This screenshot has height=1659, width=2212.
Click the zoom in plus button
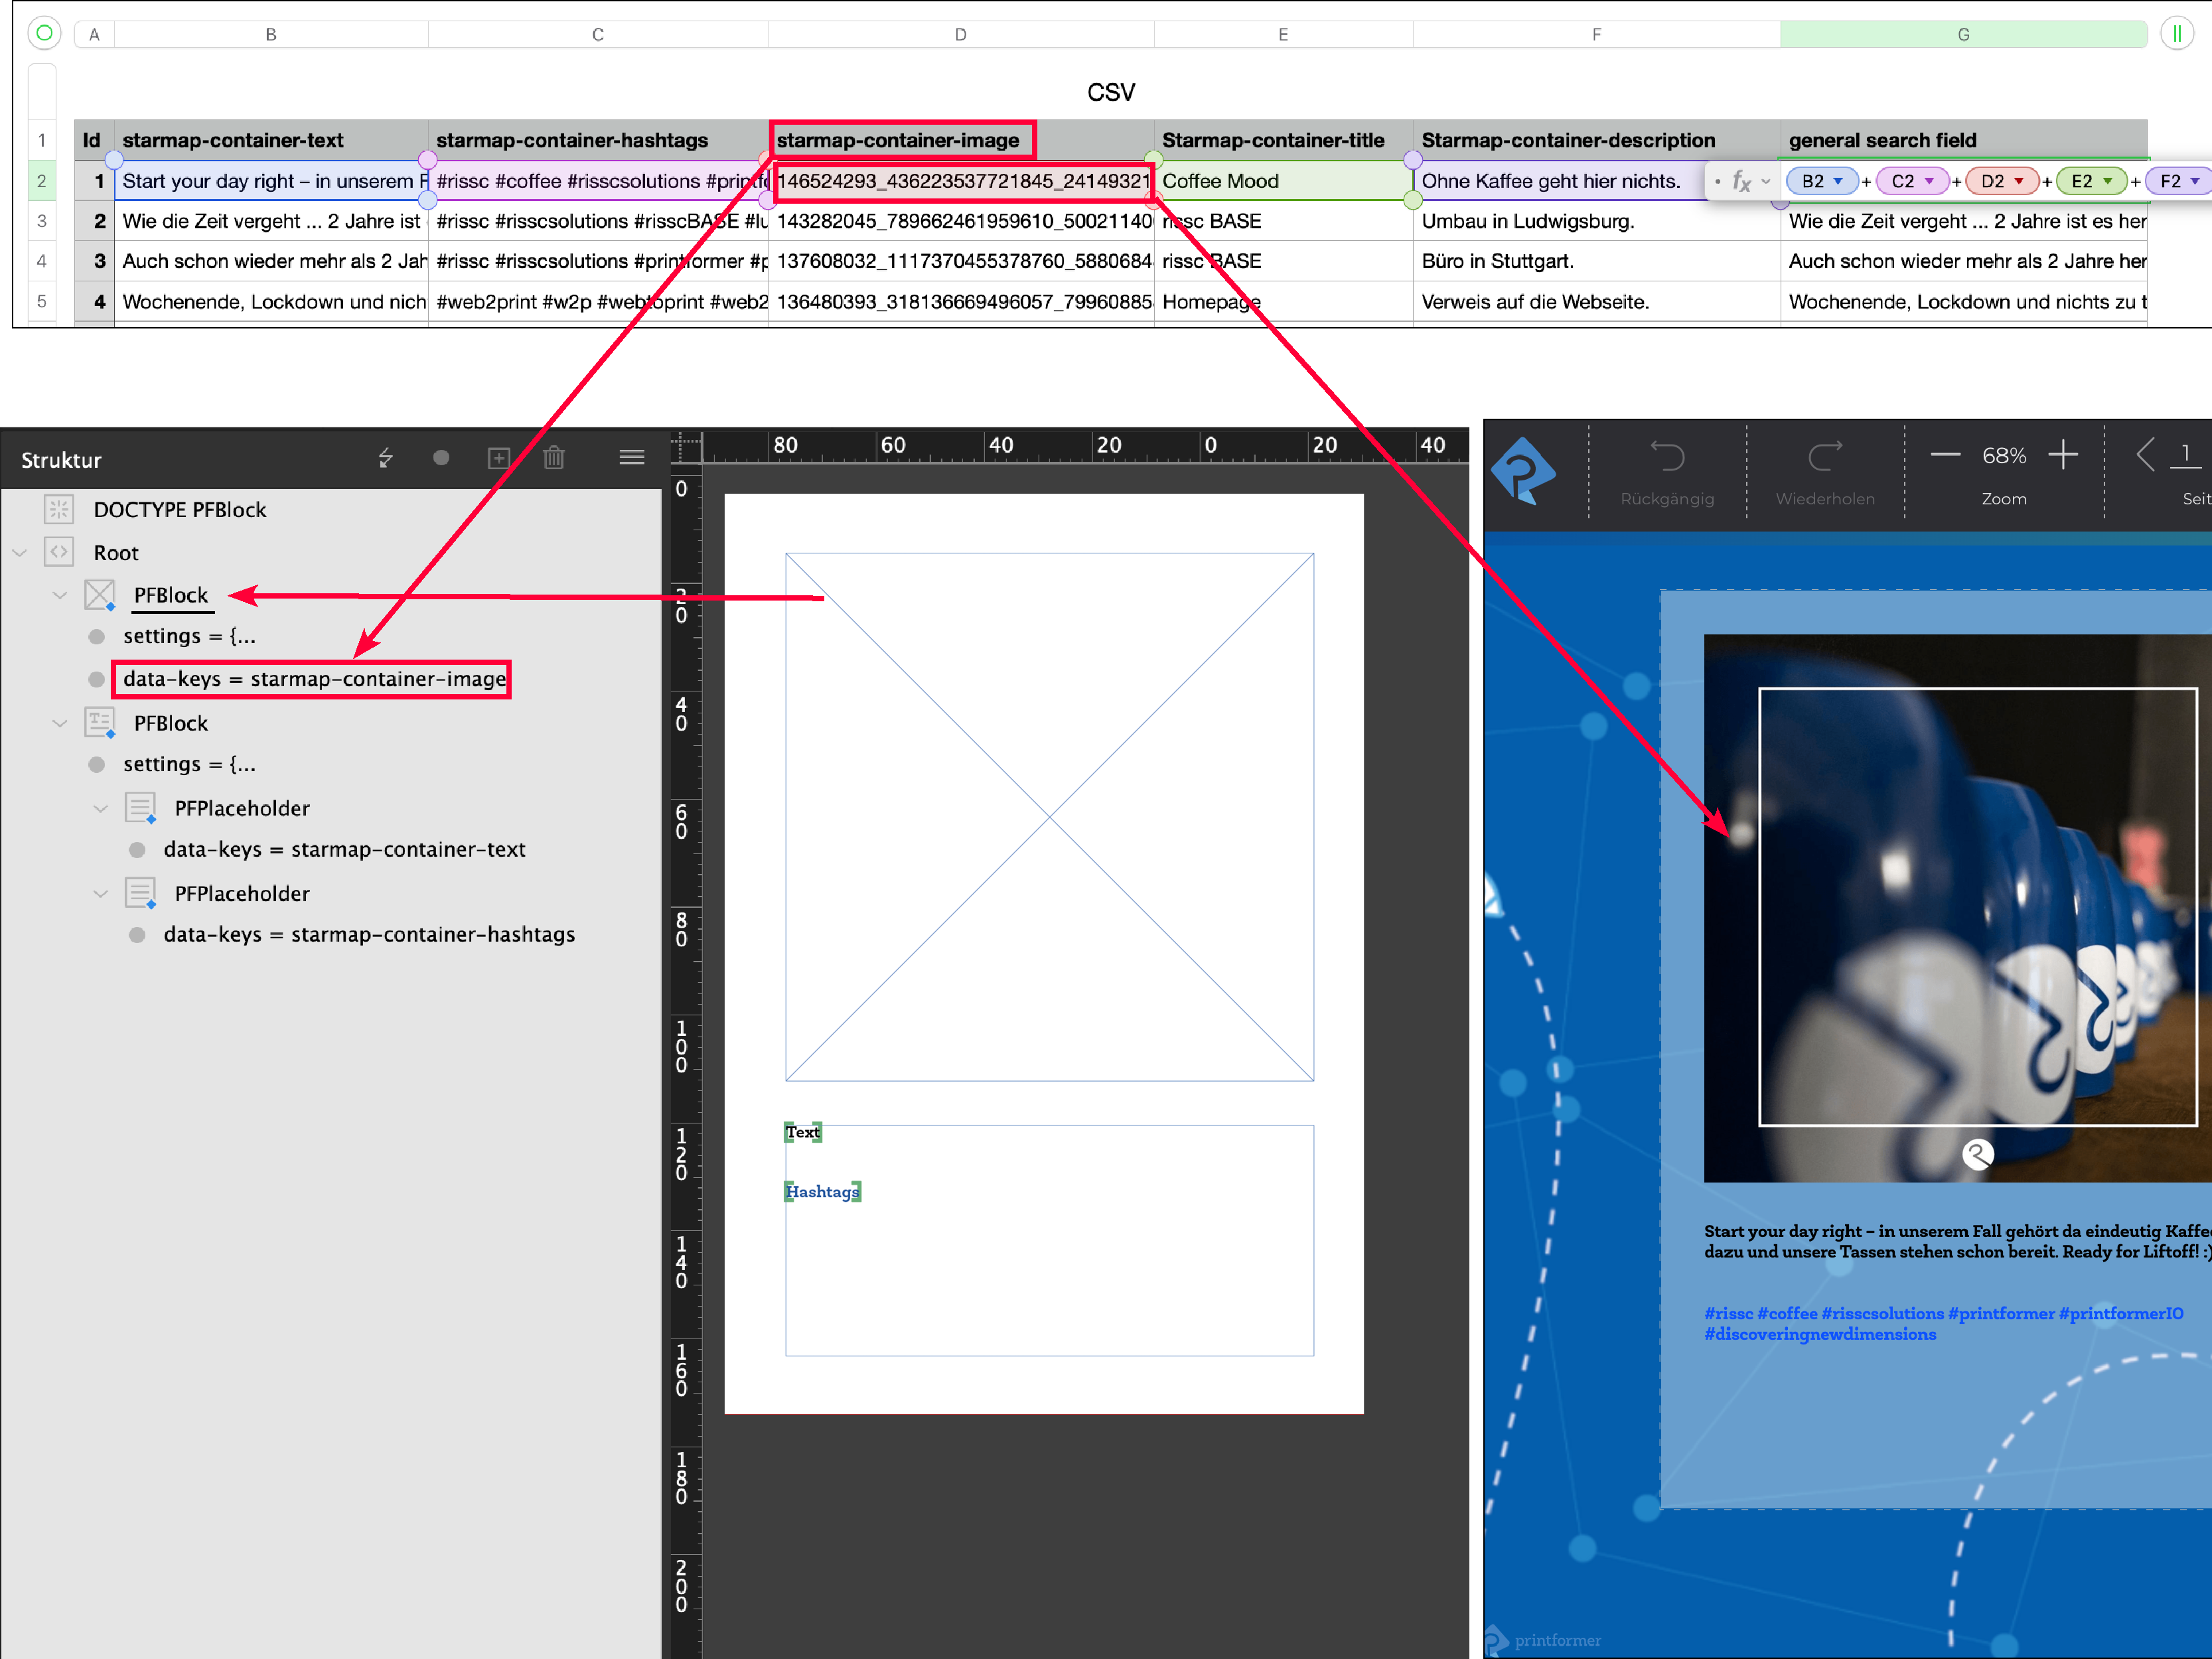coord(2062,456)
